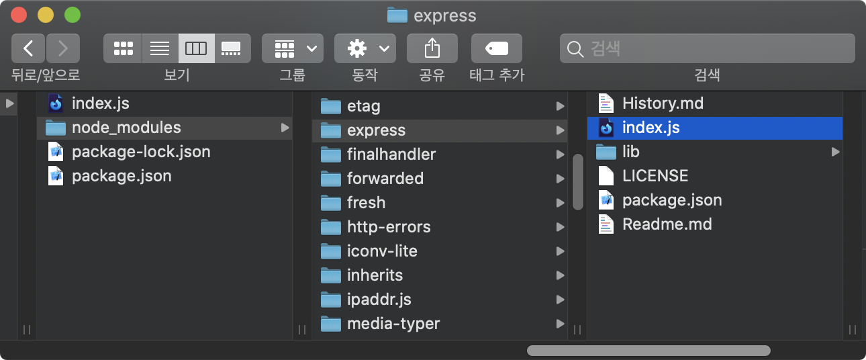Open the action gear menu
Viewport: 866px width, 360px height.
(x=365, y=48)
